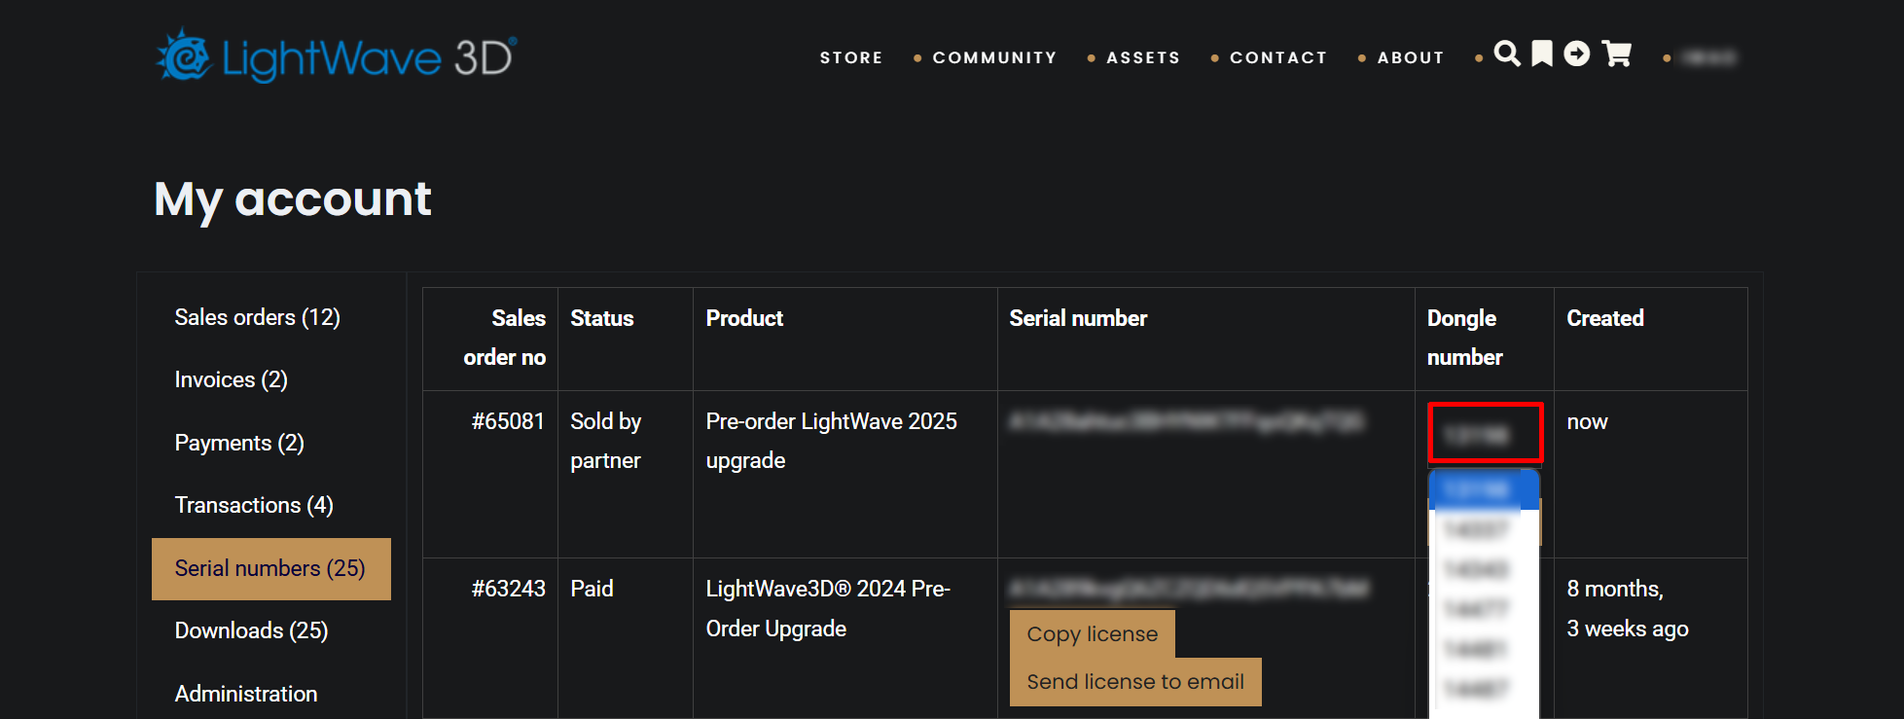Go to Sales orders (12)
The image size is (1904, 719).
tap(257, 317)
